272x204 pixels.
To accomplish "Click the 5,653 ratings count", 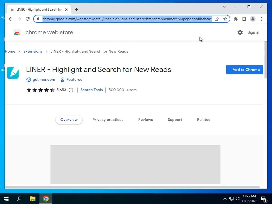I will pyautogui.click(x=61, y=90).
